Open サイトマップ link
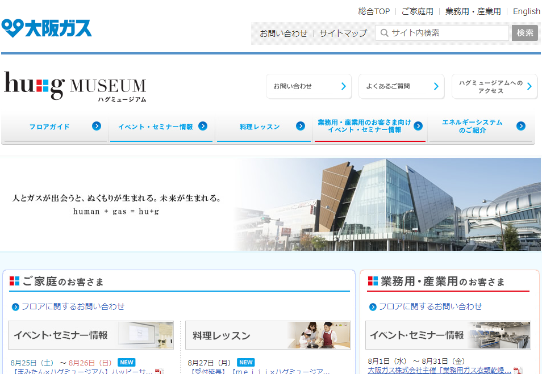 pyautogui.click(x=343, y=33)
